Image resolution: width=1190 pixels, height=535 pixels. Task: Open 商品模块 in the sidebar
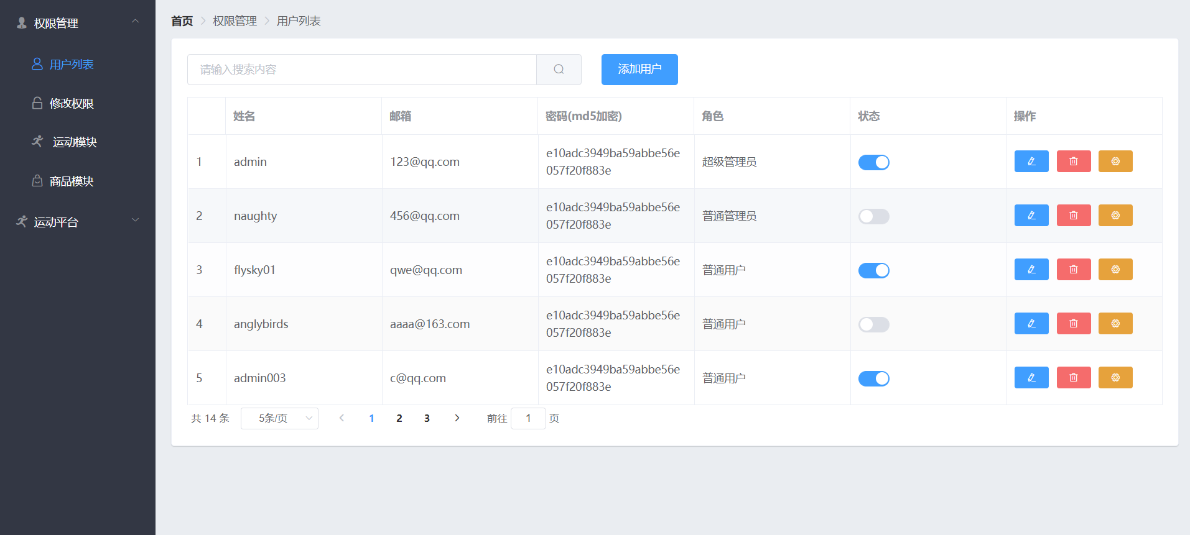coord(78,181)
